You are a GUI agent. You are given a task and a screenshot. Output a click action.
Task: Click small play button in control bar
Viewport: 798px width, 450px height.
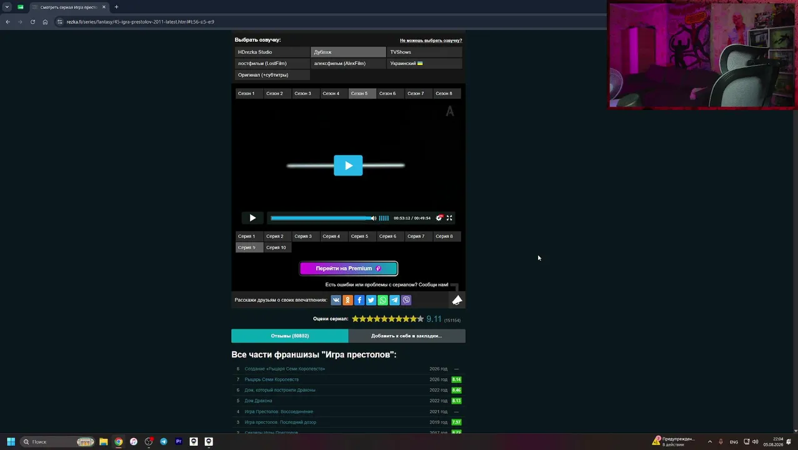pos(252,218)
